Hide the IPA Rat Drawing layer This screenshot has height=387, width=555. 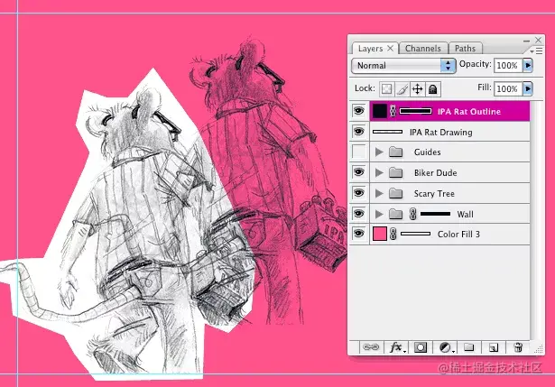pos(358,132)
